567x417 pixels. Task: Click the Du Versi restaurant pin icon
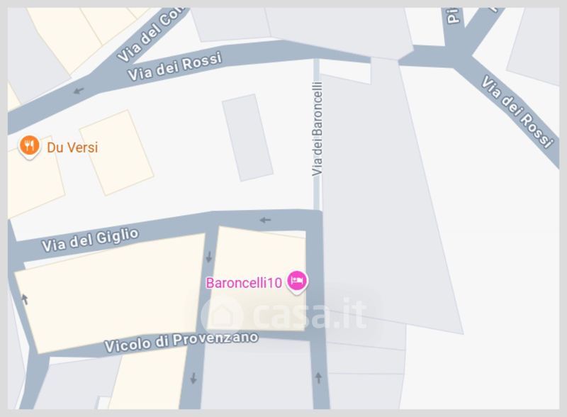29,147
